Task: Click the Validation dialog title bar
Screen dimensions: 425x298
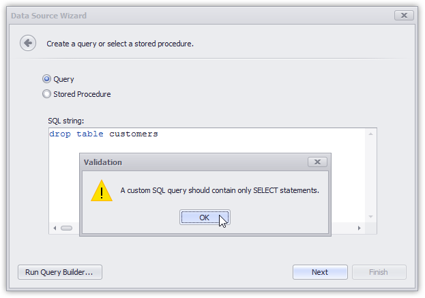Action: coord(191,162)
